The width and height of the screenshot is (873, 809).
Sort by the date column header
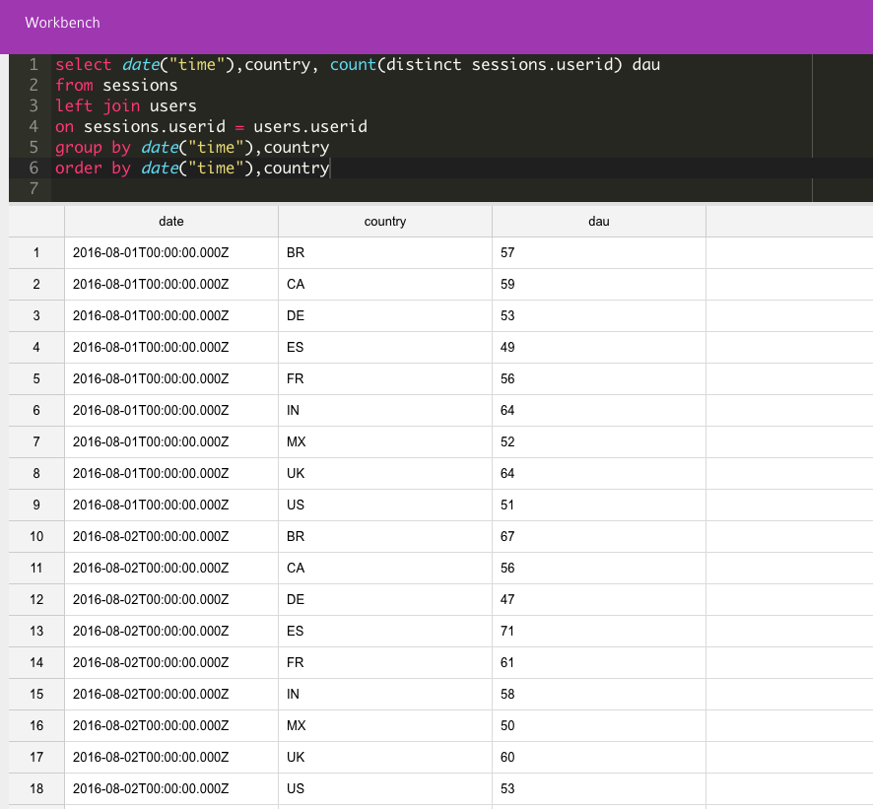pyautogui.click(x=171, y=222)
